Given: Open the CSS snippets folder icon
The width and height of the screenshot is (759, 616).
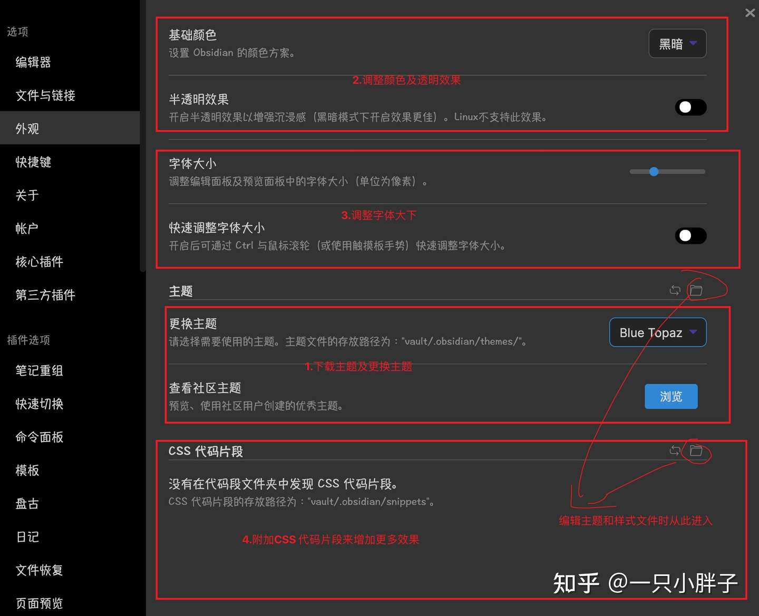Looking at the screenshot, I should 696,451.
